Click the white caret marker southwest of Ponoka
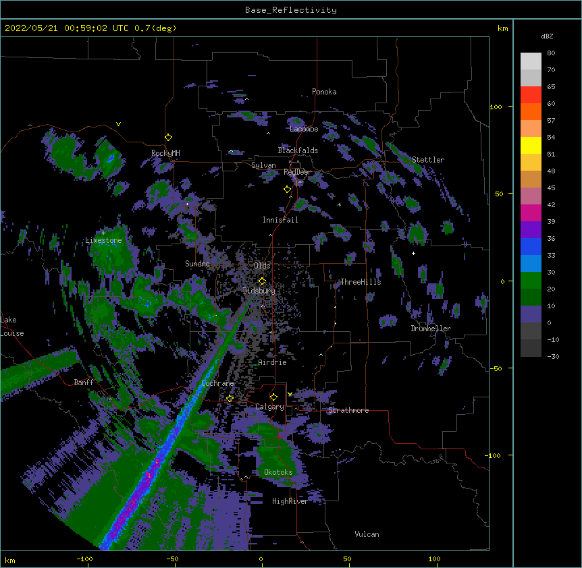The image size is (582, 568). tap(247, 99)
